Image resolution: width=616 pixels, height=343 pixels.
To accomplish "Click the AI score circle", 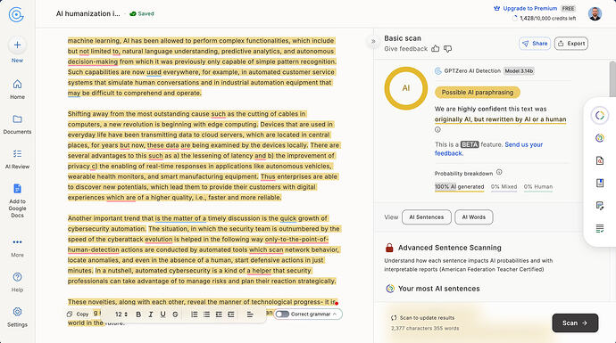I will 406,88.
